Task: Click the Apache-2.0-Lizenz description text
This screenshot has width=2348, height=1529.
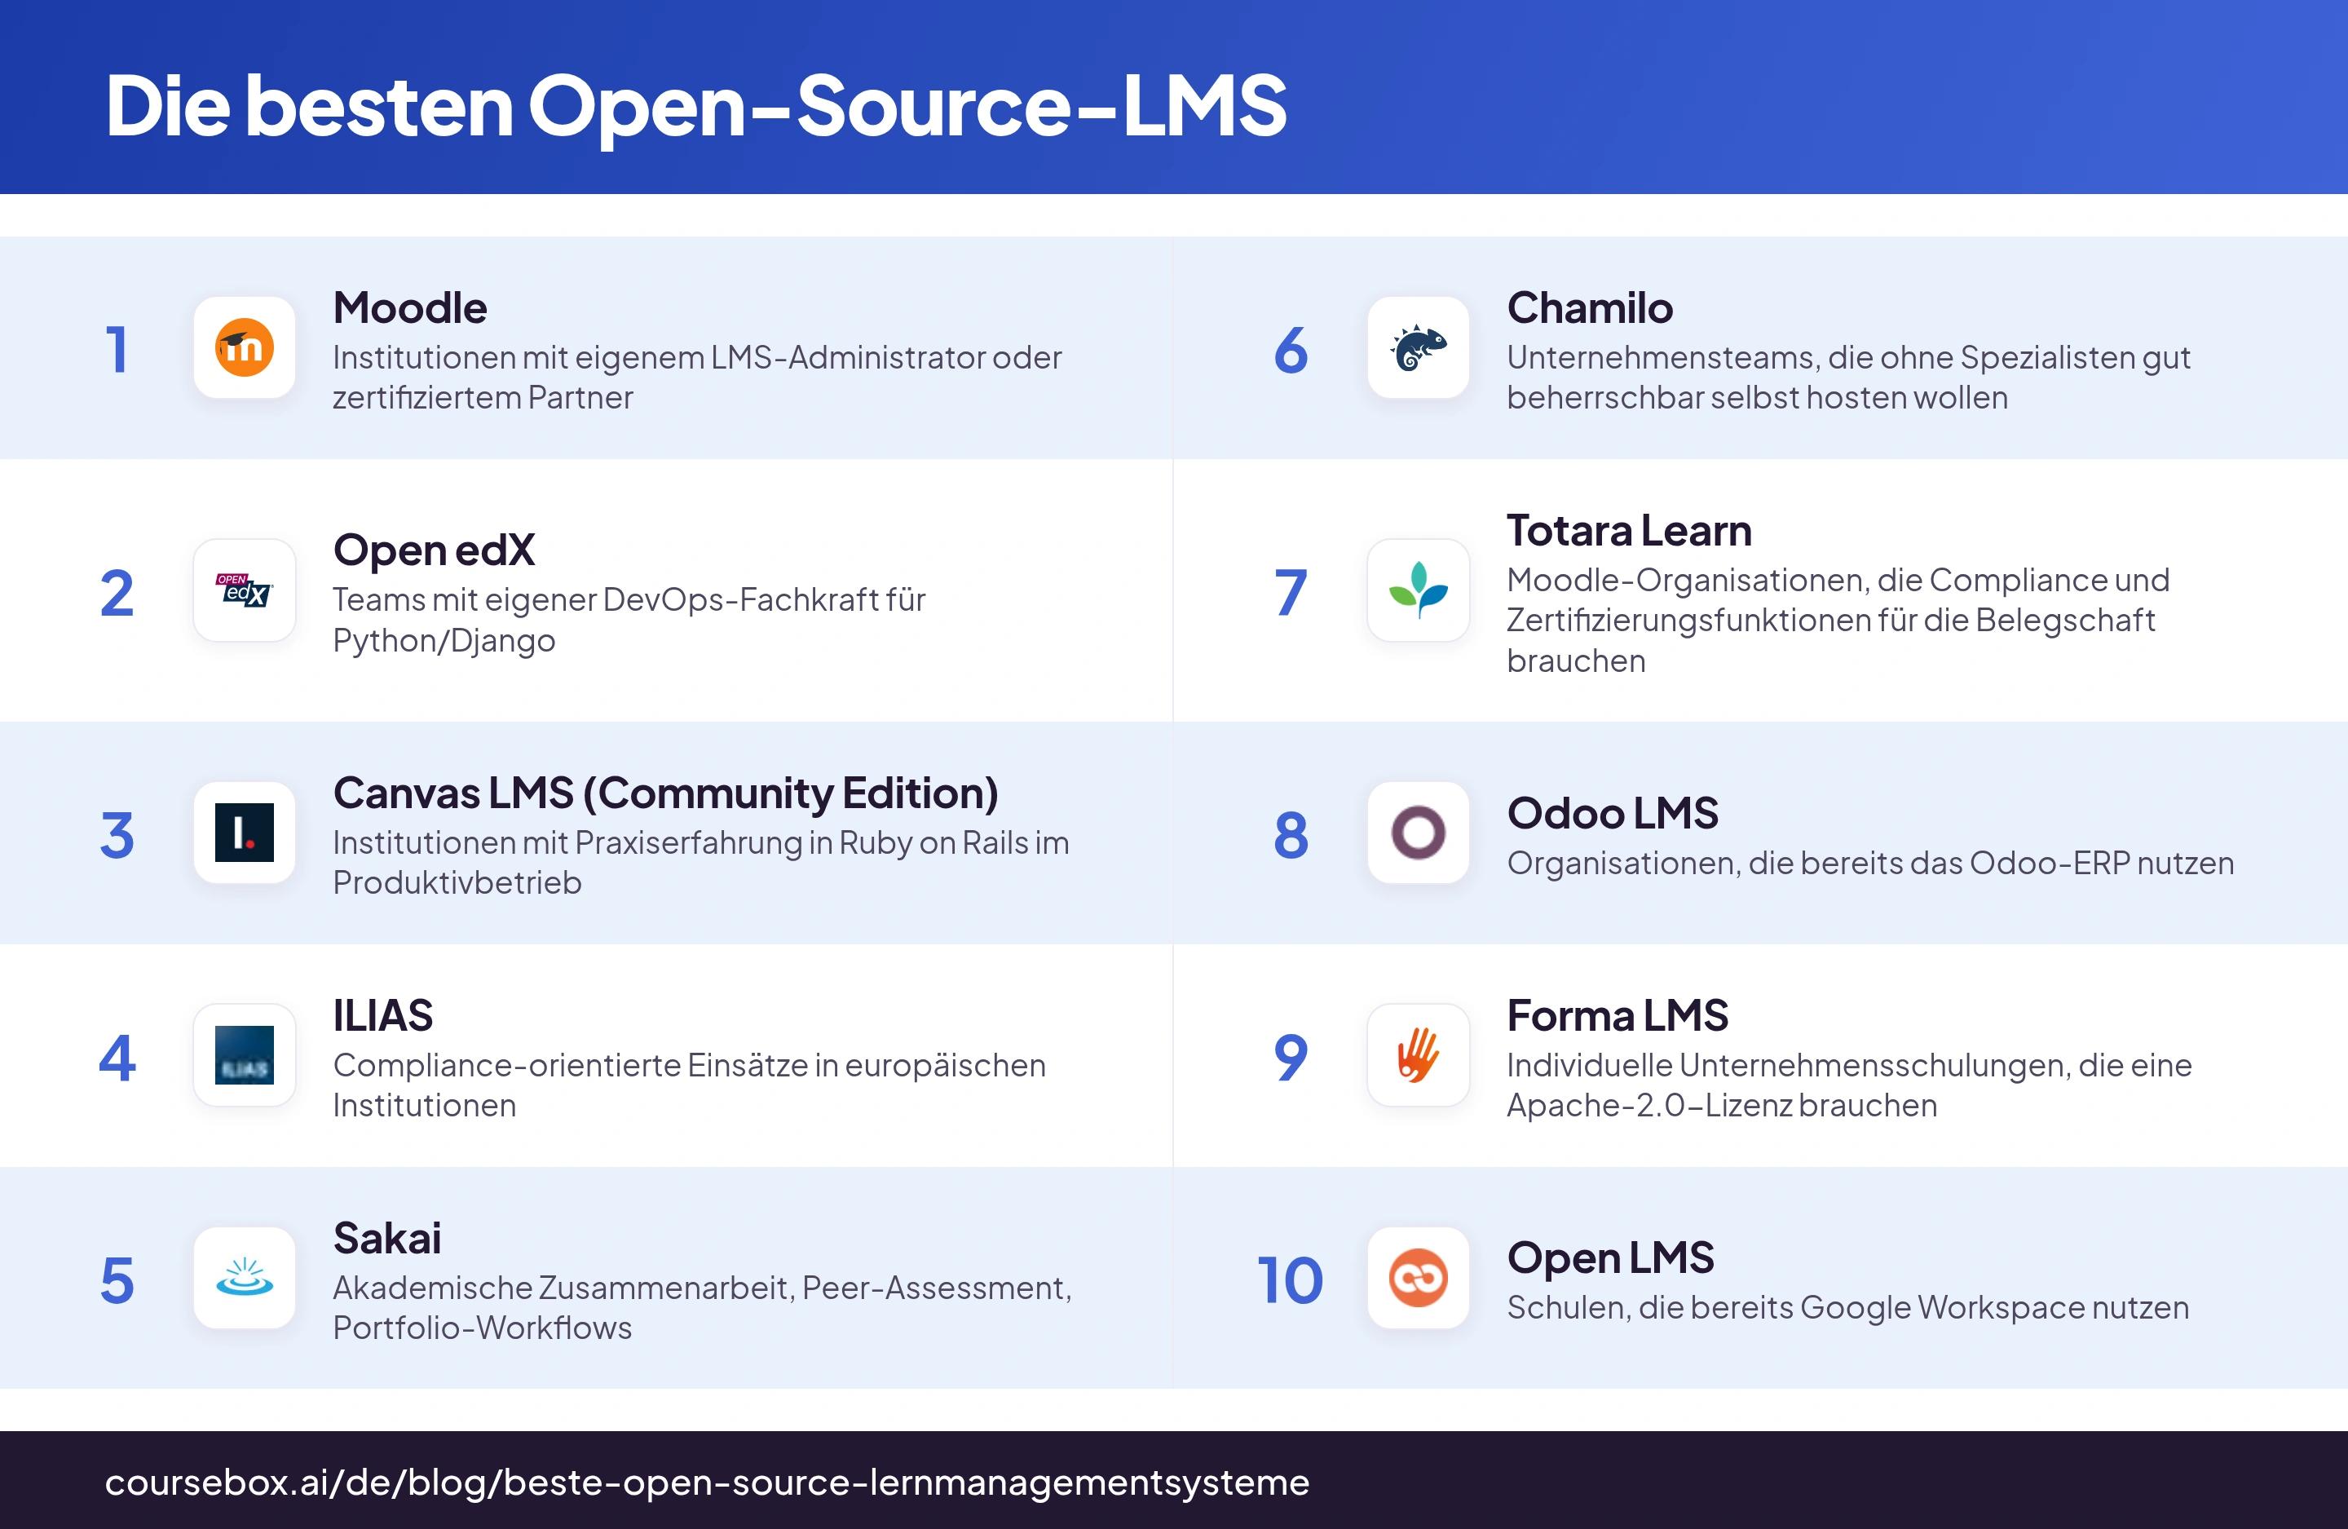Action: (1850, 1085)
